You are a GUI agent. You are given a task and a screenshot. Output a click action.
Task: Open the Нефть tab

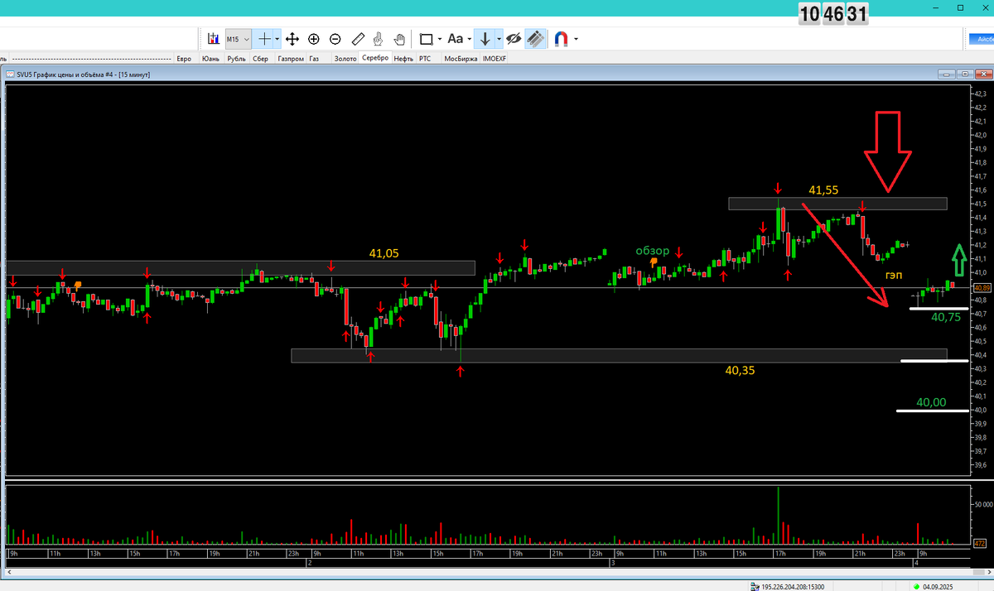[x=404, y=59]
